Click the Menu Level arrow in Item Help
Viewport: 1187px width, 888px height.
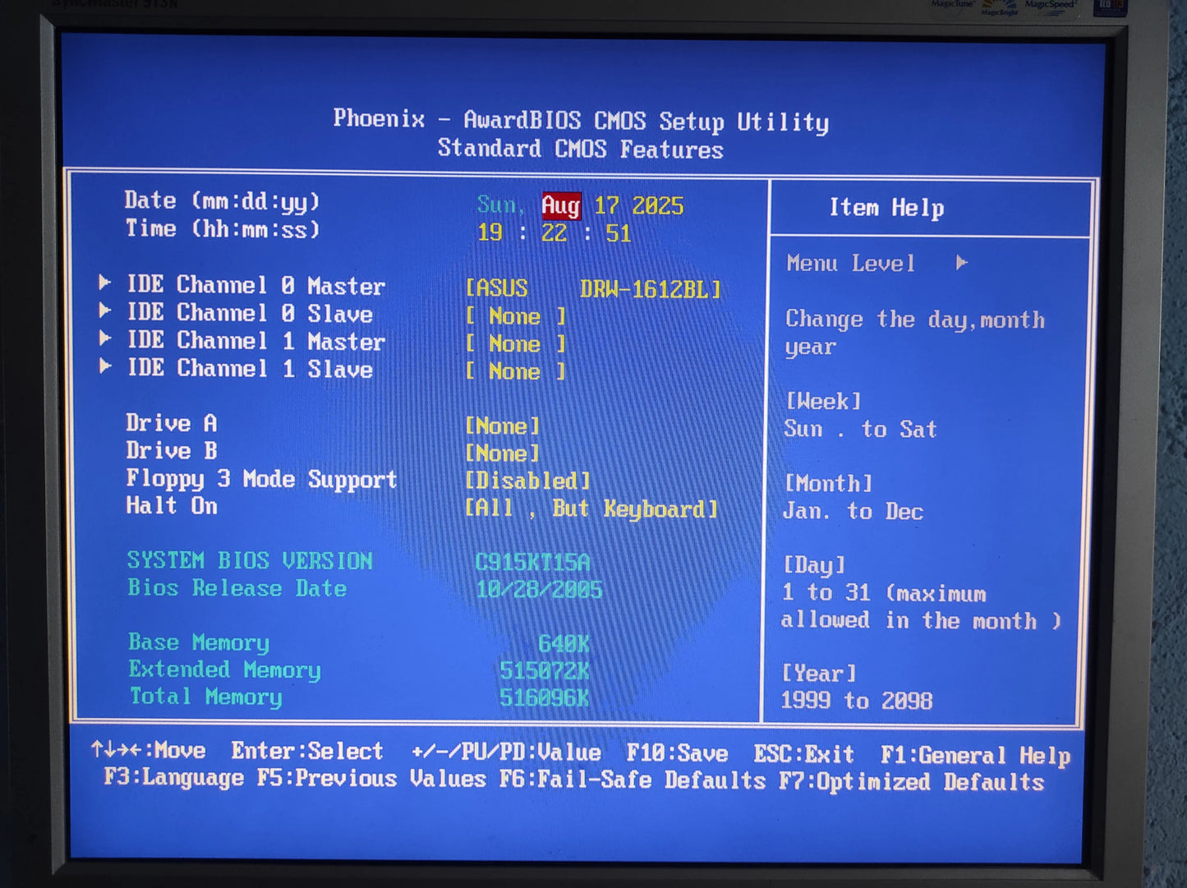pos(962,263)
